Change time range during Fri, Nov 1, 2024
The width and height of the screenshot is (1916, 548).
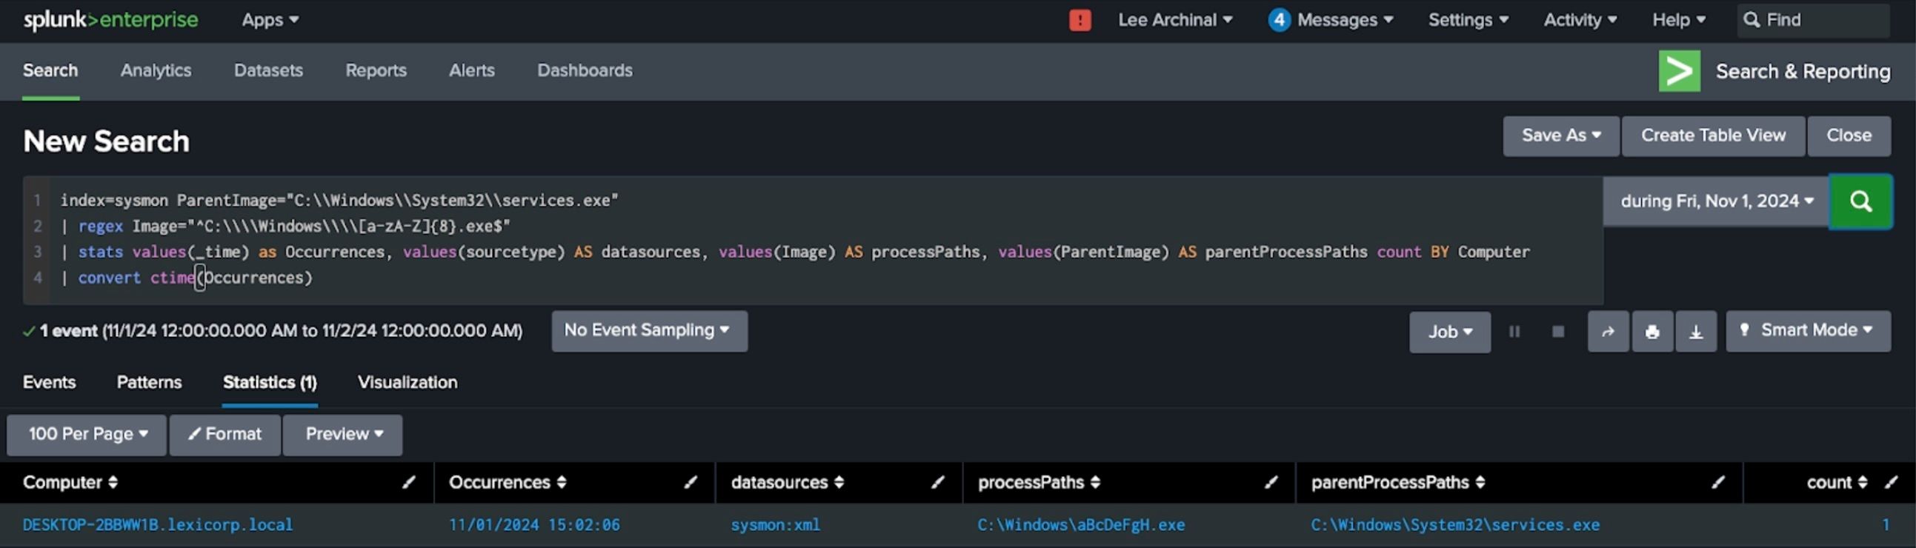coord(1716,201)
